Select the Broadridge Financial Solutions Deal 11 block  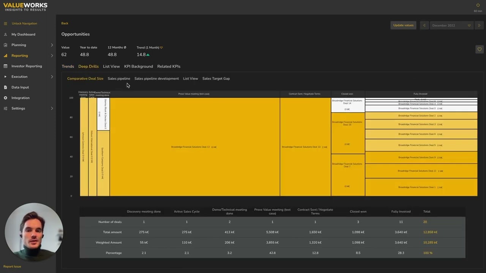click(x=421, y=171)
